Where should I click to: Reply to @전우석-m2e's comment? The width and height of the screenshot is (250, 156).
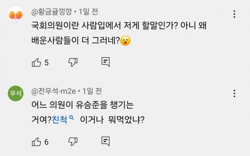click(x=105, y=142)
